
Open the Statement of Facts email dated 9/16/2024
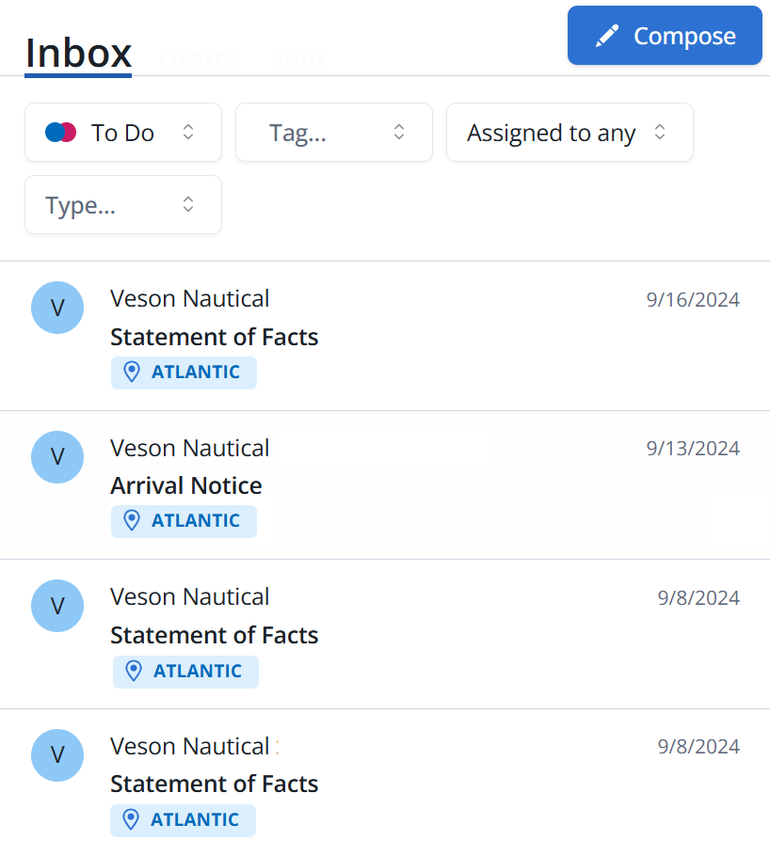point(377,336)
